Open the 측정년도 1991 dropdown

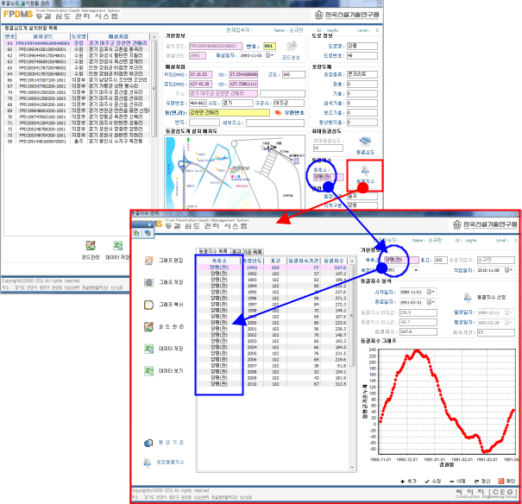[x=416, y=270]
